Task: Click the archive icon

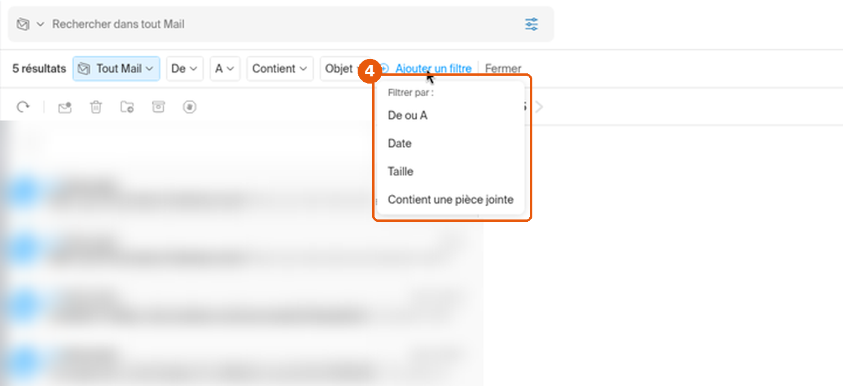Action: 158,107
